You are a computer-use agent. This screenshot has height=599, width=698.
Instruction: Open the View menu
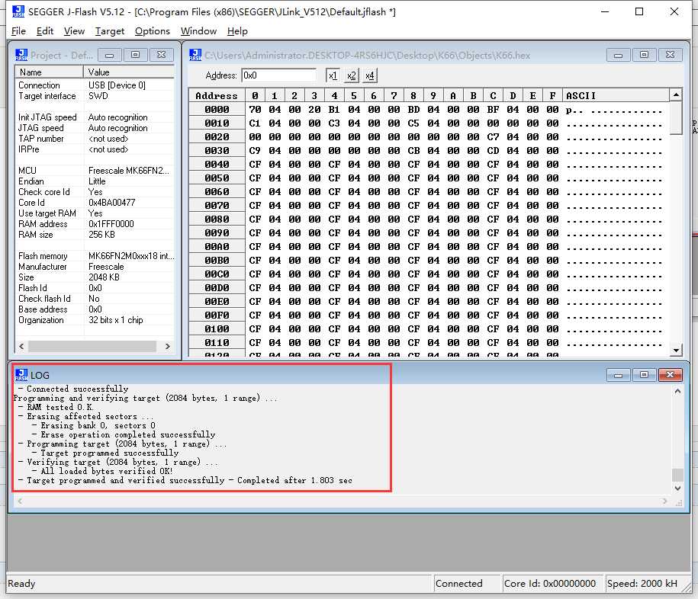74,31
